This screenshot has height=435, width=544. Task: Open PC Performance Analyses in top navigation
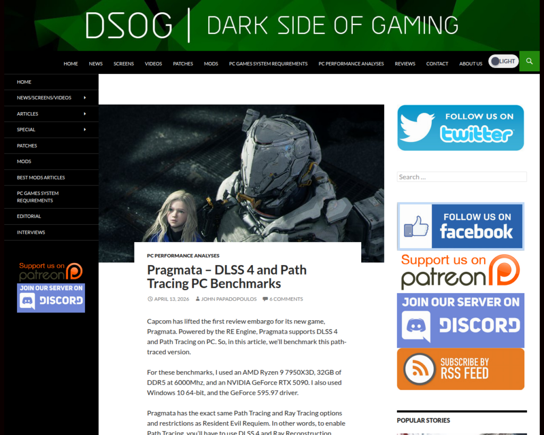[351, 64]
